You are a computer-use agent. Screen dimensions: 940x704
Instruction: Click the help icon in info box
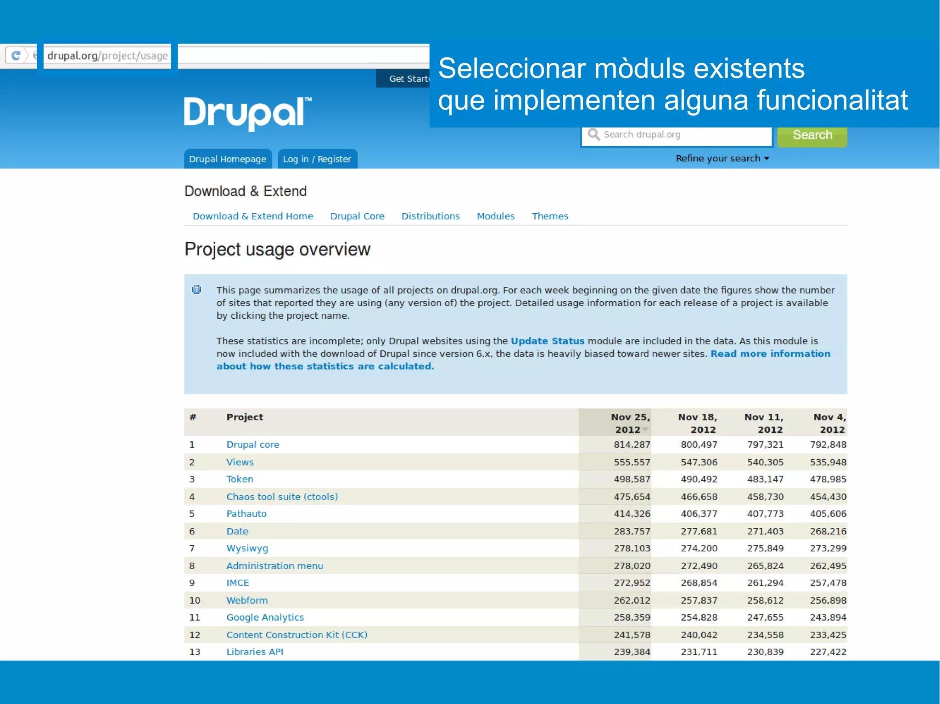tap(196, 289)
